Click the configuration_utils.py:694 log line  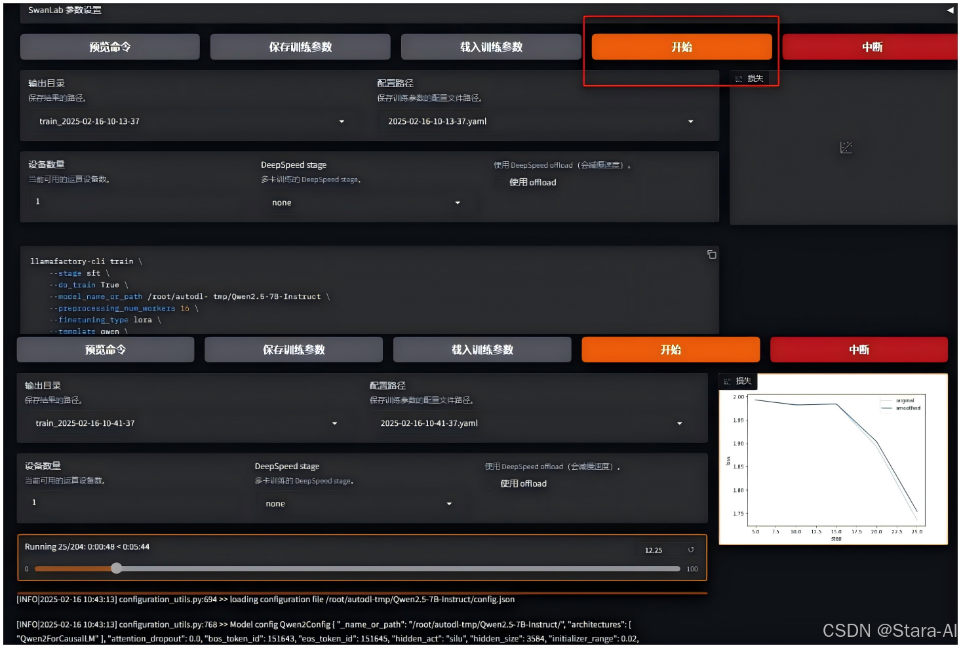click(265, 600)
